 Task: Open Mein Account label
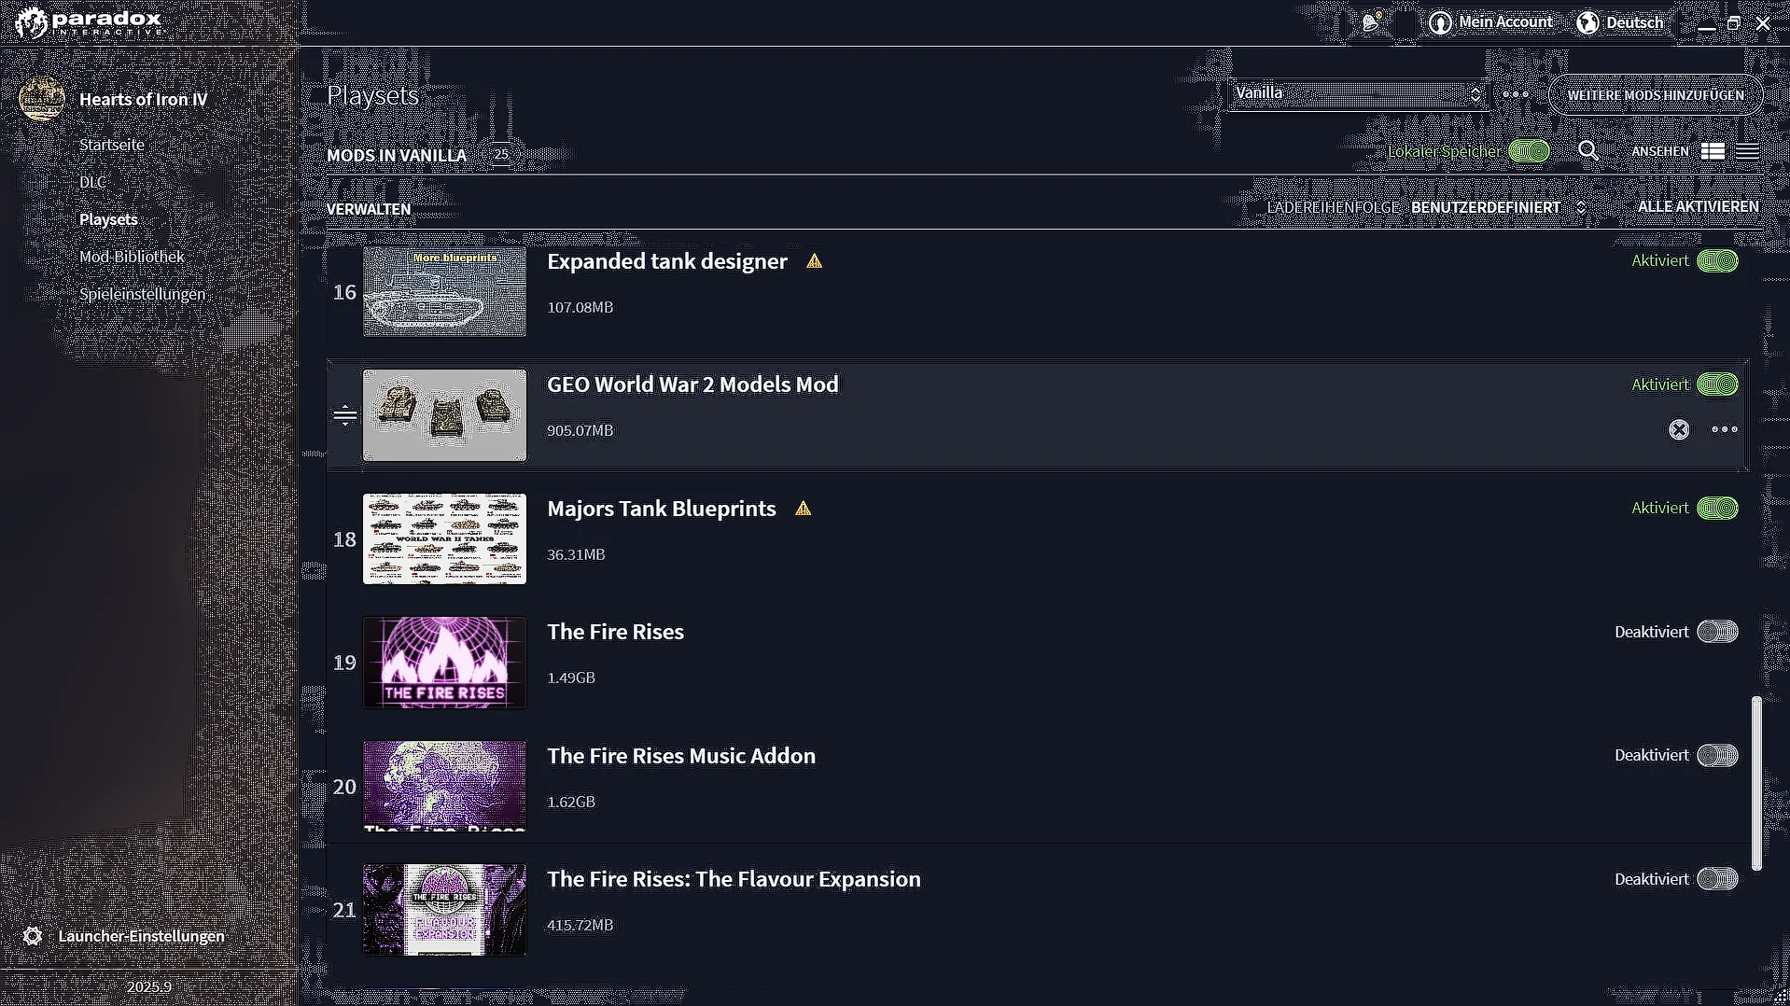coord(1505,22)
